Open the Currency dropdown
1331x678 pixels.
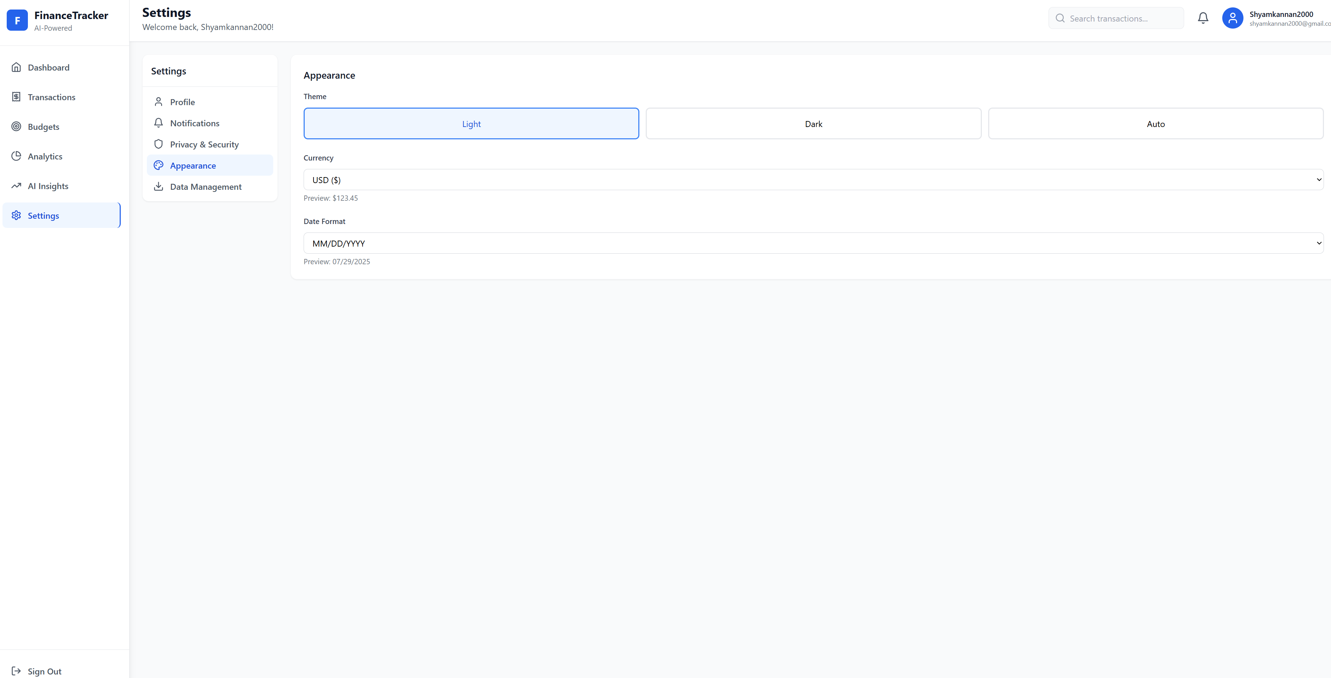tap(813, 180)
